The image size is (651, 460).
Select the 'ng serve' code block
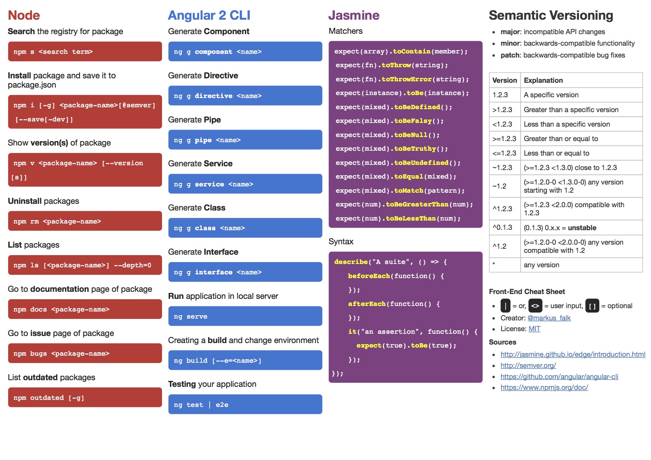(245, 316)
